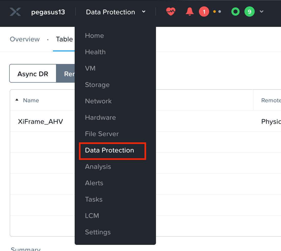Viewport: 281px width, 251px height.
Task: Select Home from the navigation menu
Action: (94, 36)
